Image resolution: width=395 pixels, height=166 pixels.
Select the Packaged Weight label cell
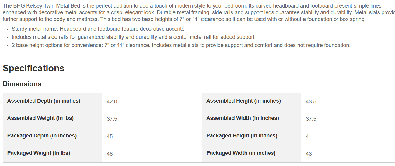point(39,153)
